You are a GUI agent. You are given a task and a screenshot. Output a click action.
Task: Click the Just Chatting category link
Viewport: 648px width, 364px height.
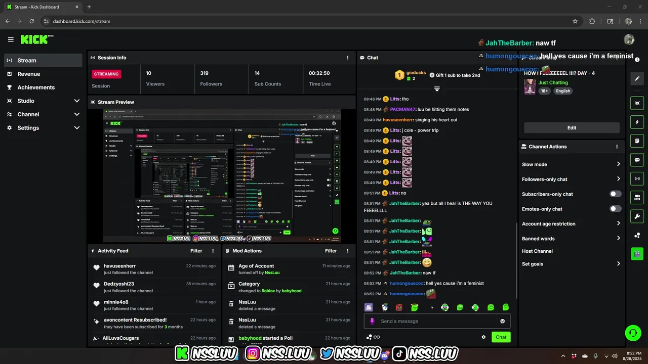click(x=553, y=82)
